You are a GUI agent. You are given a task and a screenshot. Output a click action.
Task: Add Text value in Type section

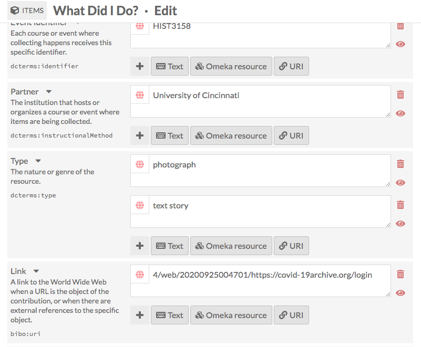170,246
